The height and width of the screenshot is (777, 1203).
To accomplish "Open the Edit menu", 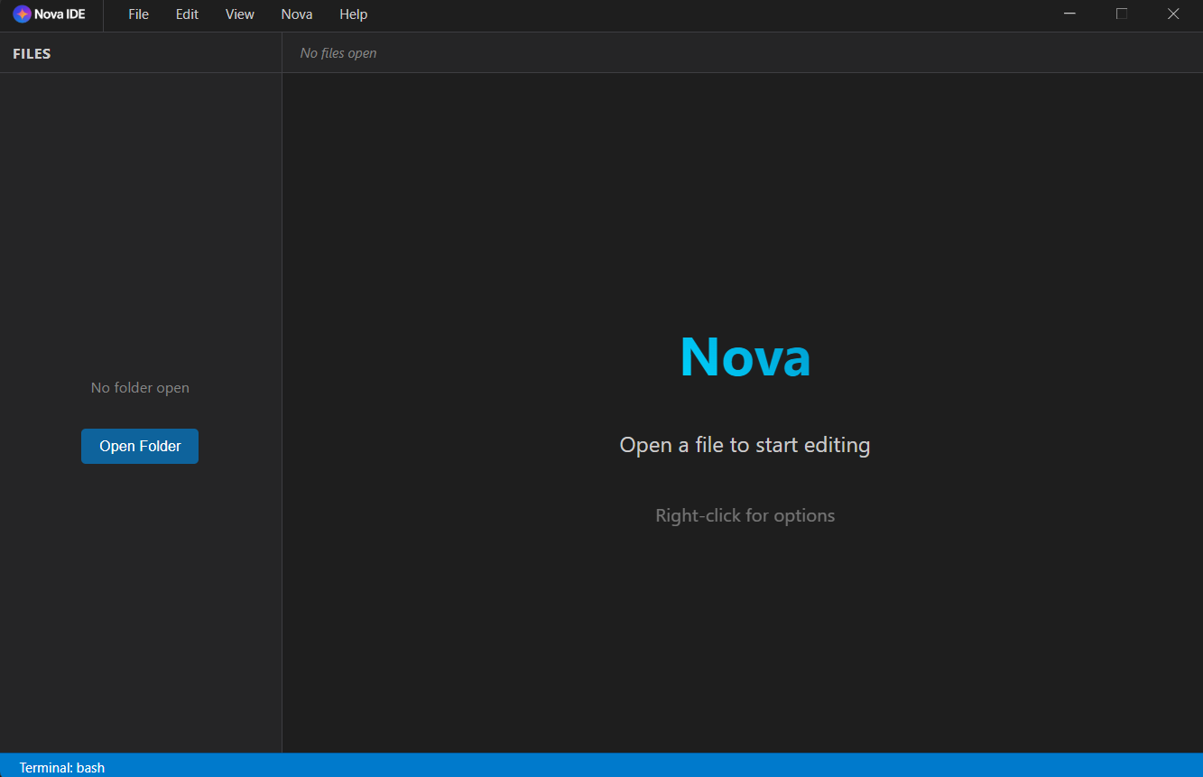I will (187, 14).
